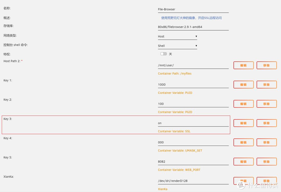Open the 网络类型 Host dropdown

coord(177,37)
